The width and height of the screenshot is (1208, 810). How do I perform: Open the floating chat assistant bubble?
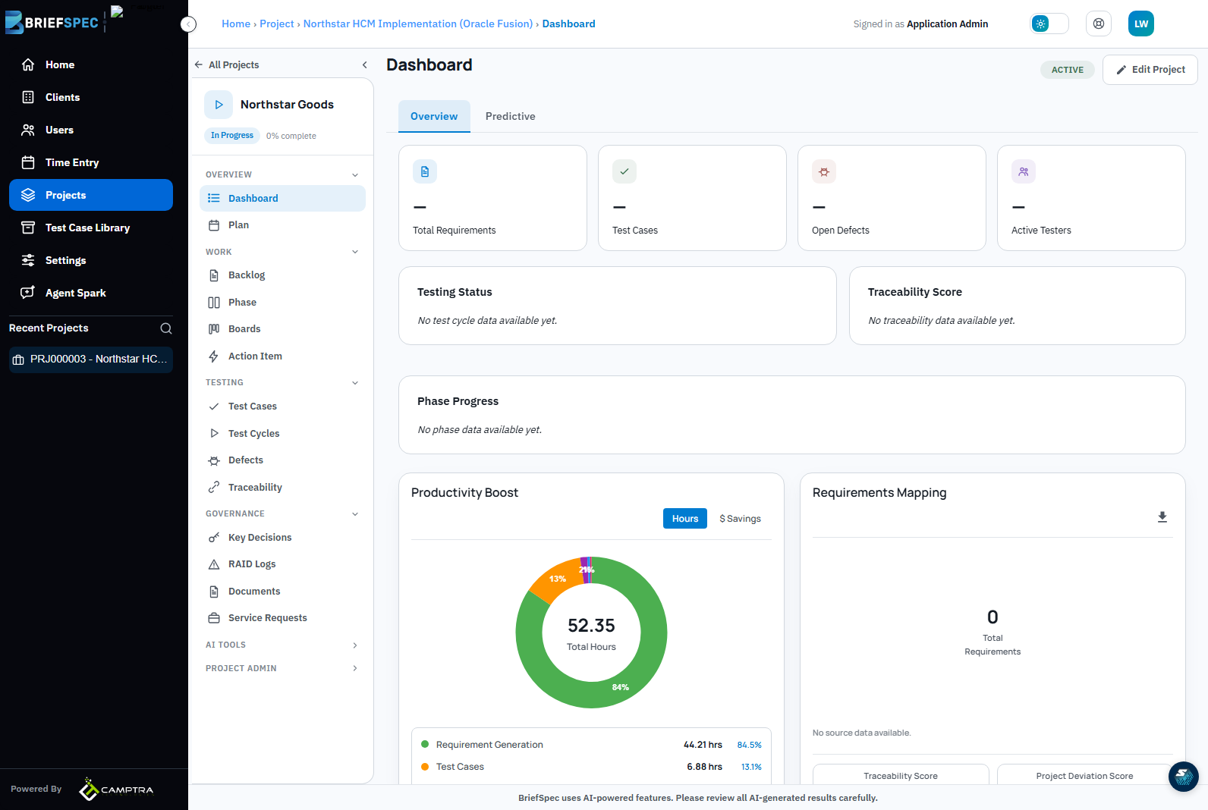click(1184, 777)
